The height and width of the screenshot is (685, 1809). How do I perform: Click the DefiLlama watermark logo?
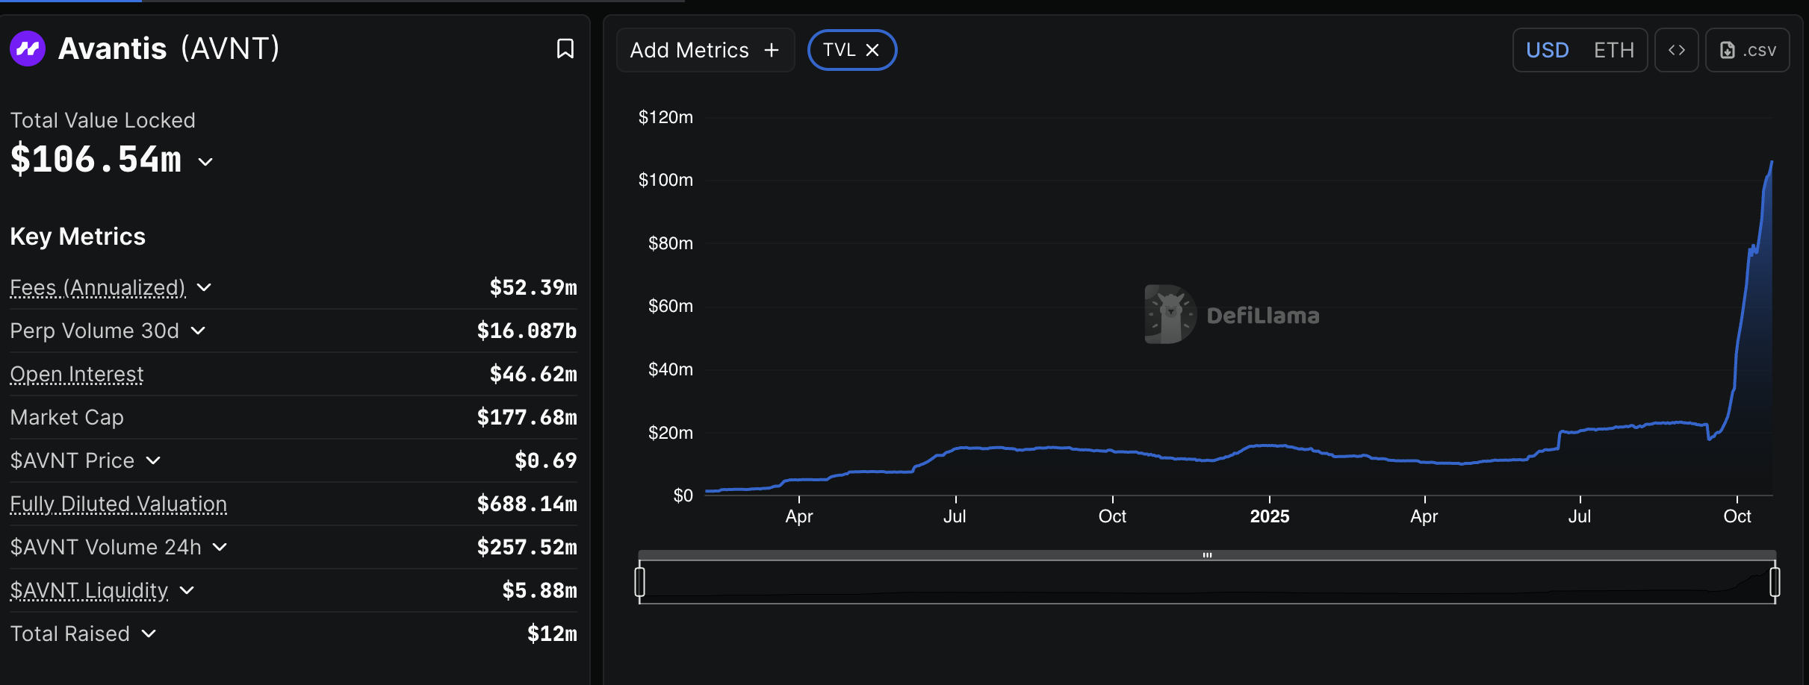click(x=1170, y=314)
